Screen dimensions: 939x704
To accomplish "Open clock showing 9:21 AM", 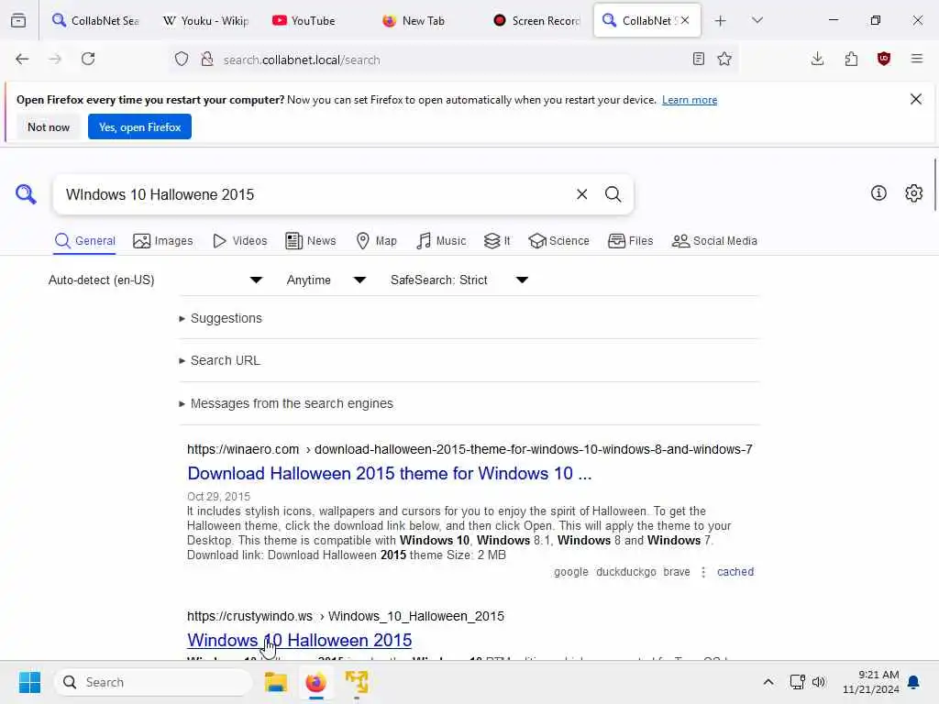I will 871,682.
